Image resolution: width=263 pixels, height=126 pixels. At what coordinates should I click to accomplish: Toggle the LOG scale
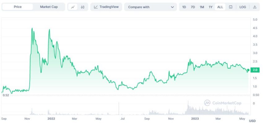click(243, 7)
